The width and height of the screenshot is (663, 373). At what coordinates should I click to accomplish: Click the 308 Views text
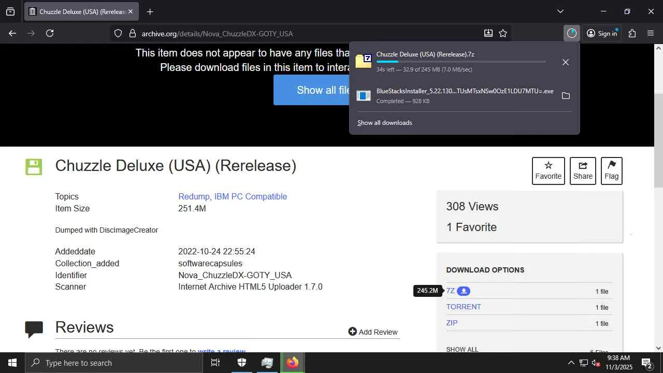tap(472, 206)
